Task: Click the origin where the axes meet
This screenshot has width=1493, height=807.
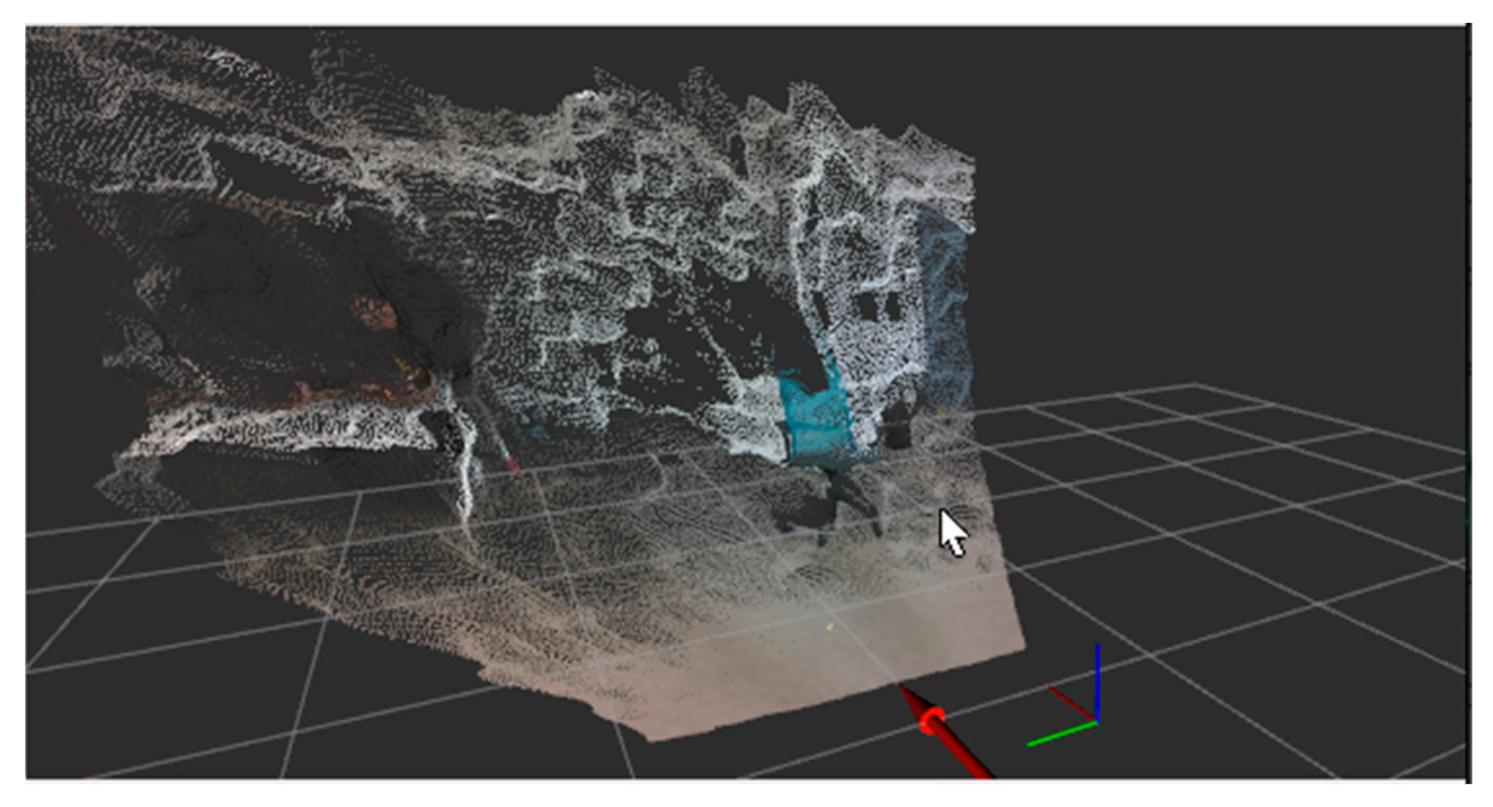Action: point(1096,721)
